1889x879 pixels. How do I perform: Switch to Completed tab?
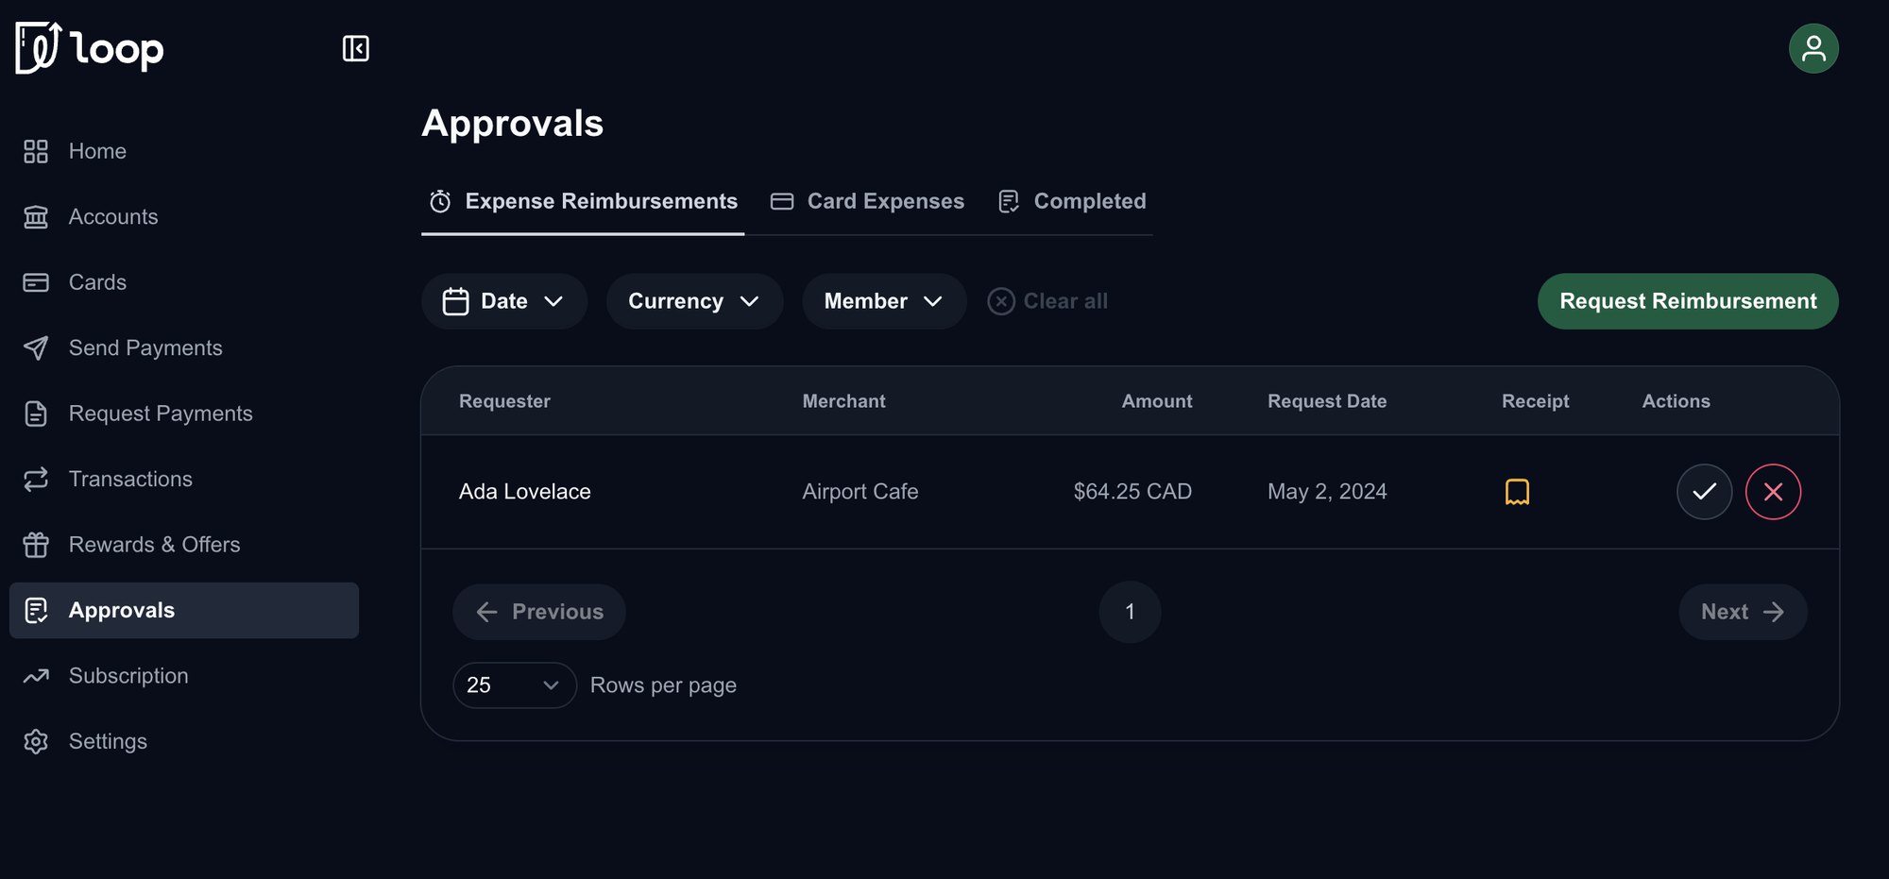click(1072, 201)
